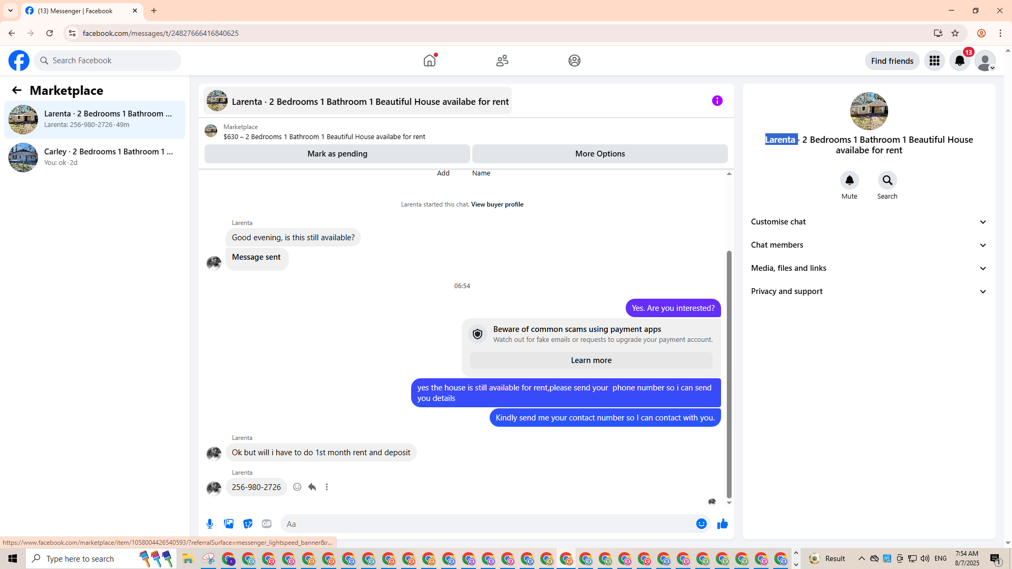The width and height of the screenshot is (1012, 569).
Task: Expand Privacy and support section
Action: coord(869,291)
